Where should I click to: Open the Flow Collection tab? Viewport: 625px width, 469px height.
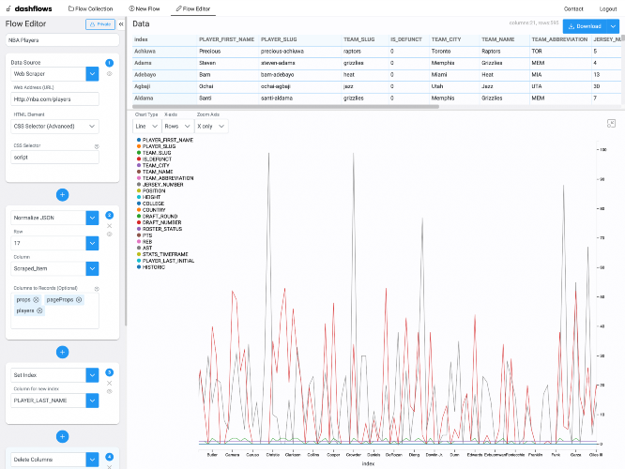coord(90,8)
